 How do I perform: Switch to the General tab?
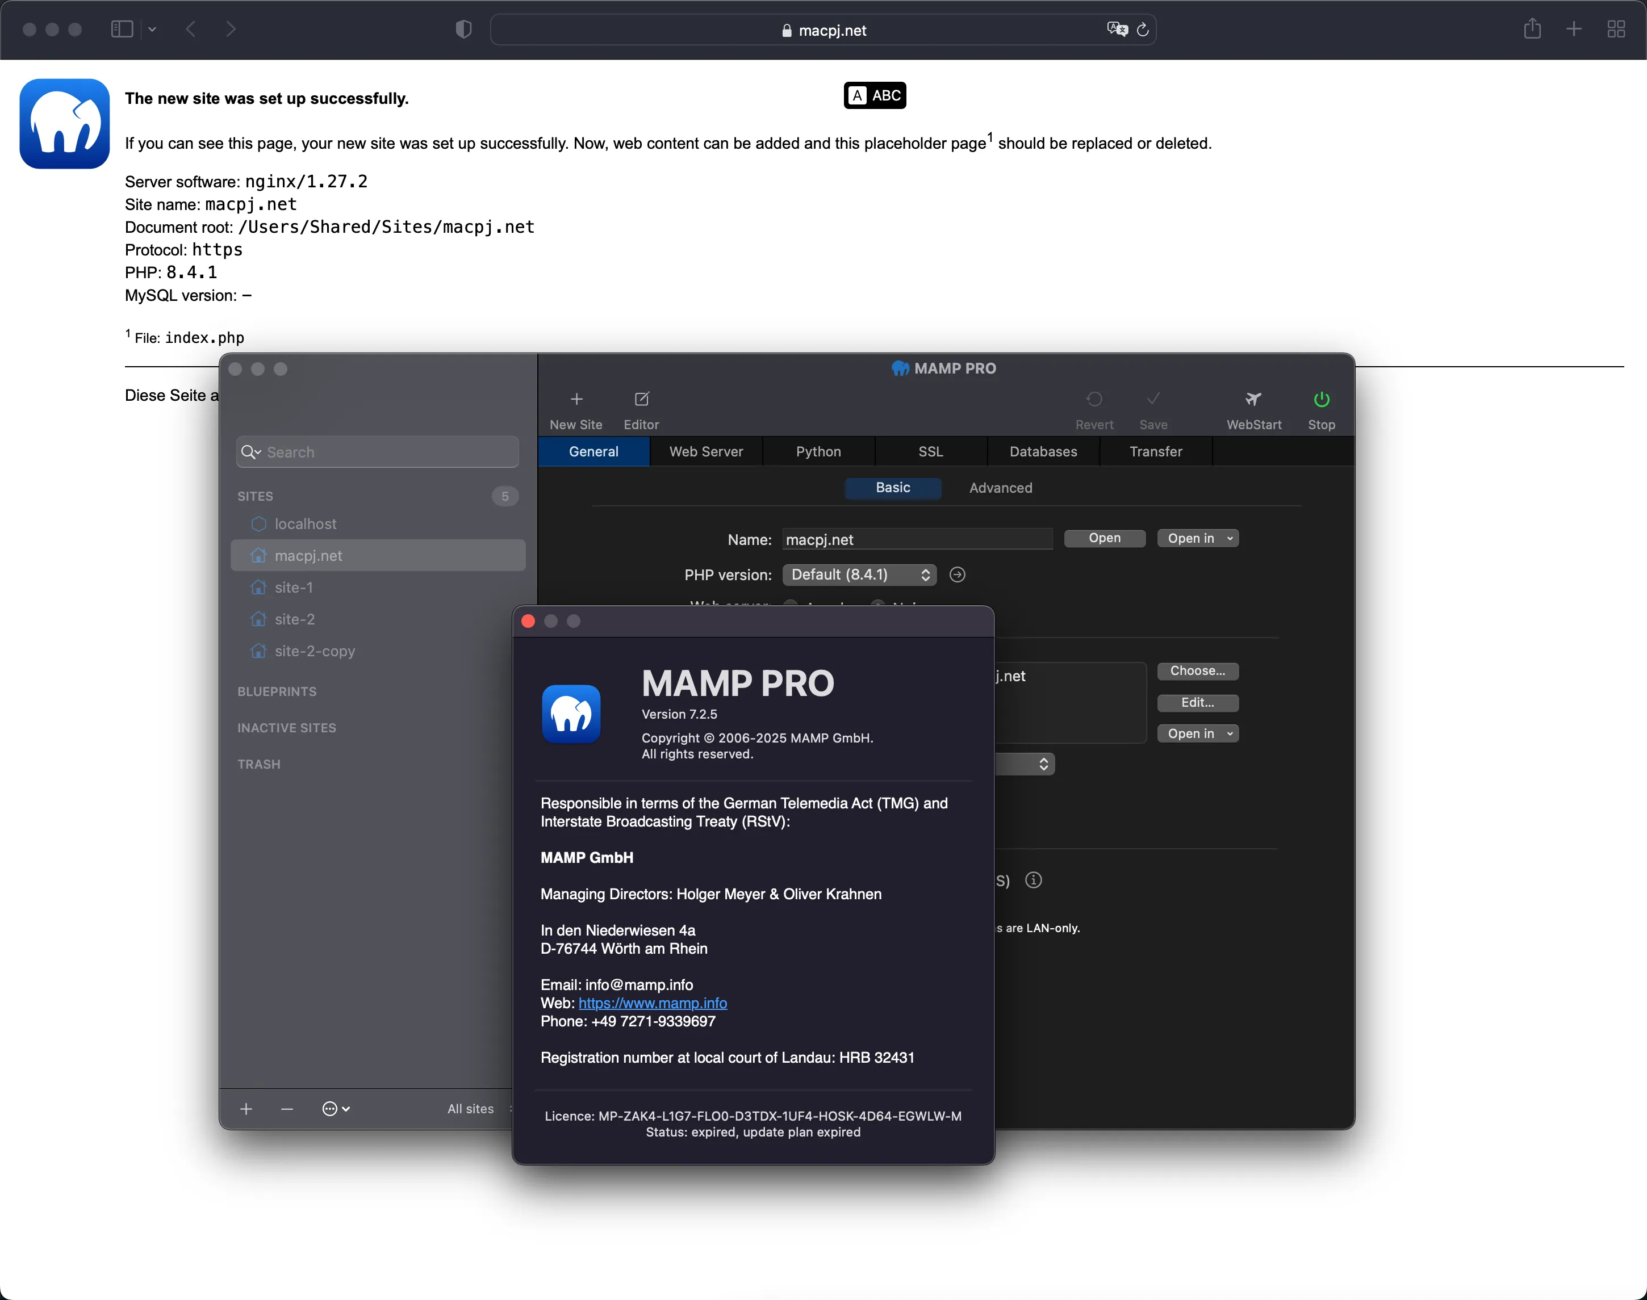593,451
